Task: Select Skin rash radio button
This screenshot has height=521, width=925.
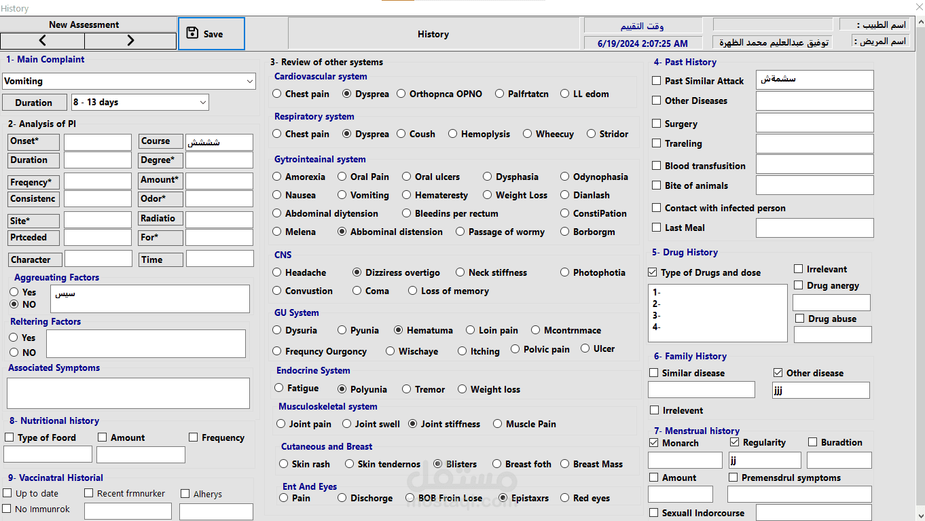Action: 284,464
